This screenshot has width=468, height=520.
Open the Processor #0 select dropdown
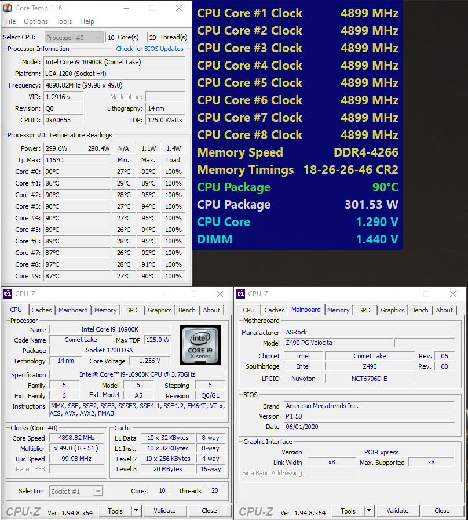[74, 37]
